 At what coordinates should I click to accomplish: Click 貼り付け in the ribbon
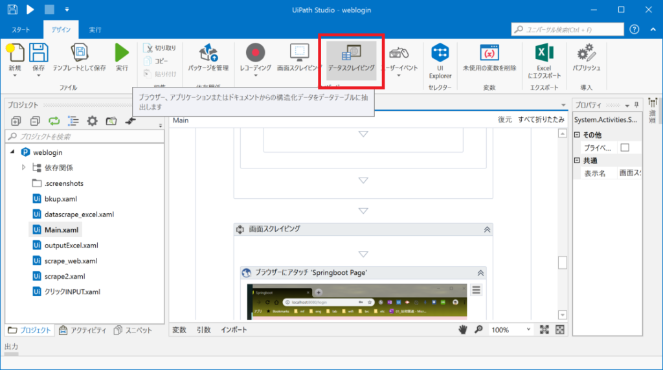tap(160, 74)
